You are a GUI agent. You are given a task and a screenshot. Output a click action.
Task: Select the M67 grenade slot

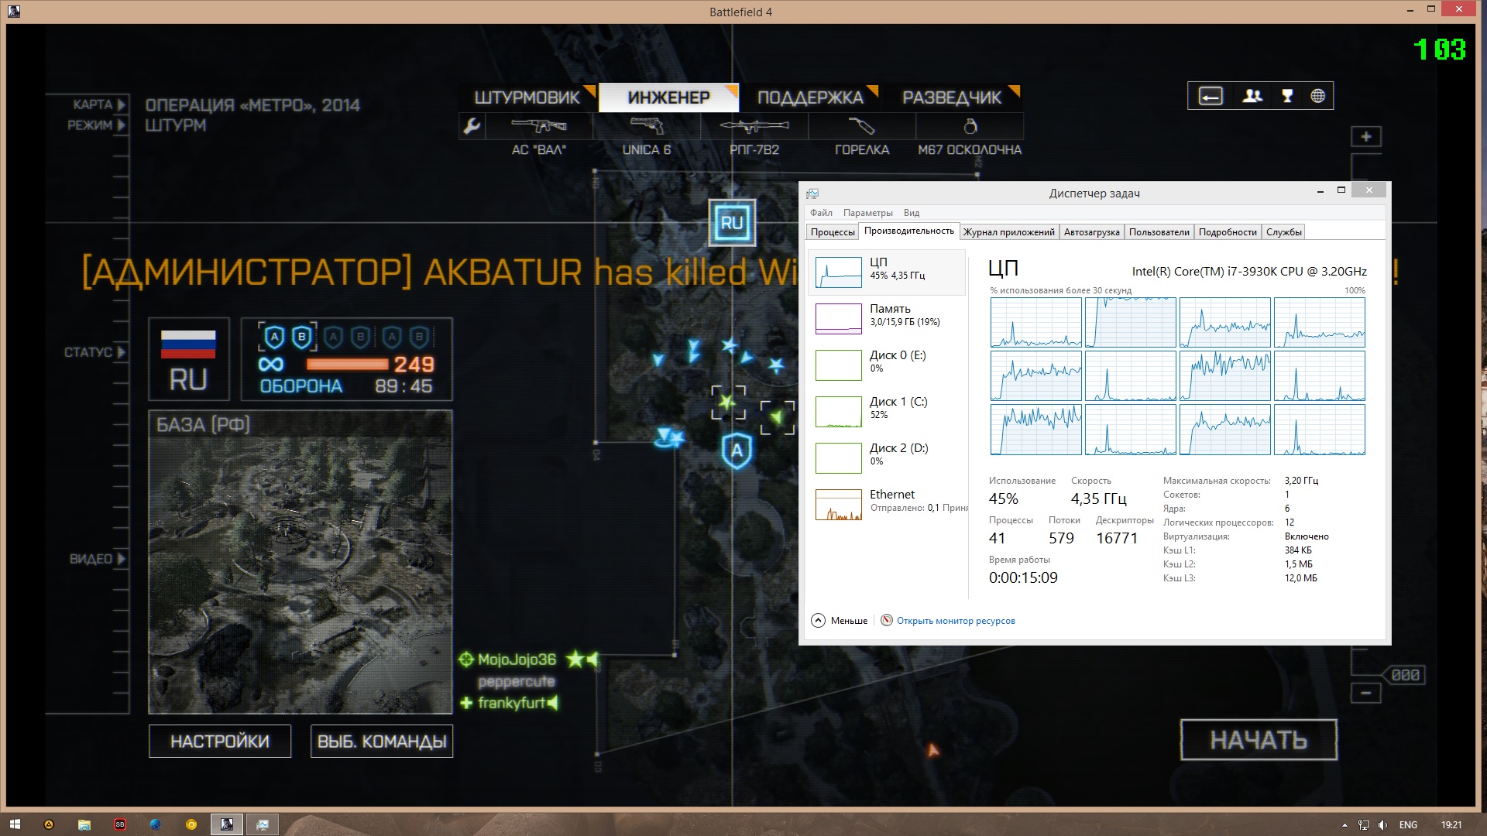(970, 126)
